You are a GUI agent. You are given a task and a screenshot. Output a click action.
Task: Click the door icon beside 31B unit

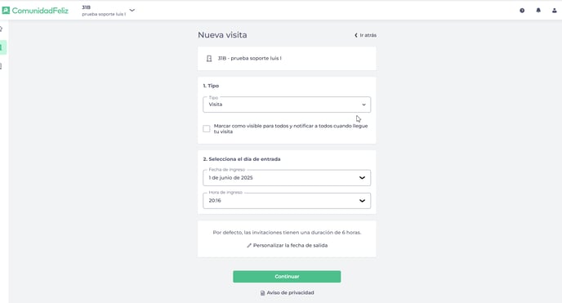pos(209,58)
